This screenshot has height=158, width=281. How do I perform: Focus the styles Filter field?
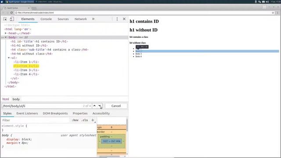(35, 120)
